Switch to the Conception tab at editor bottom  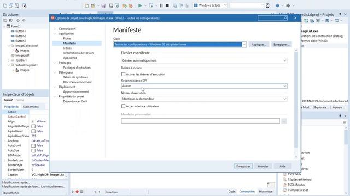click(247, 191)
